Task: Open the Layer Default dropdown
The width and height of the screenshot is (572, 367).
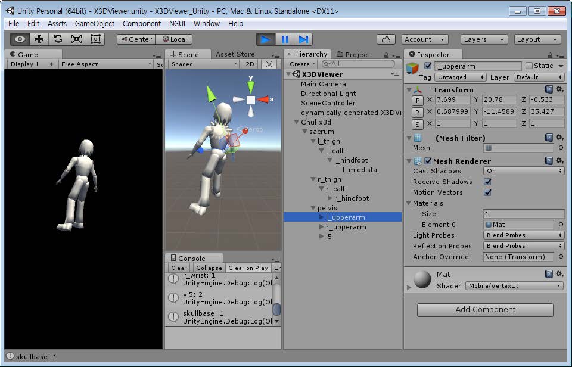Action: coord(539,77)
